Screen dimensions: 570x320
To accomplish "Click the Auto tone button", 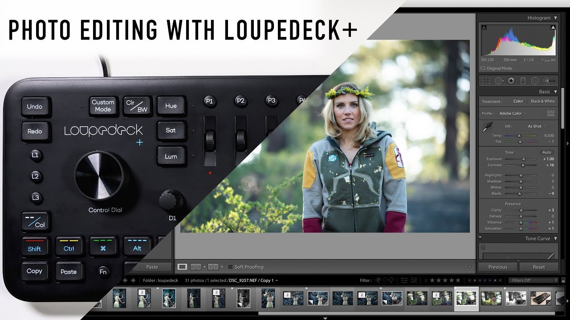I will (x=546, y=152).
